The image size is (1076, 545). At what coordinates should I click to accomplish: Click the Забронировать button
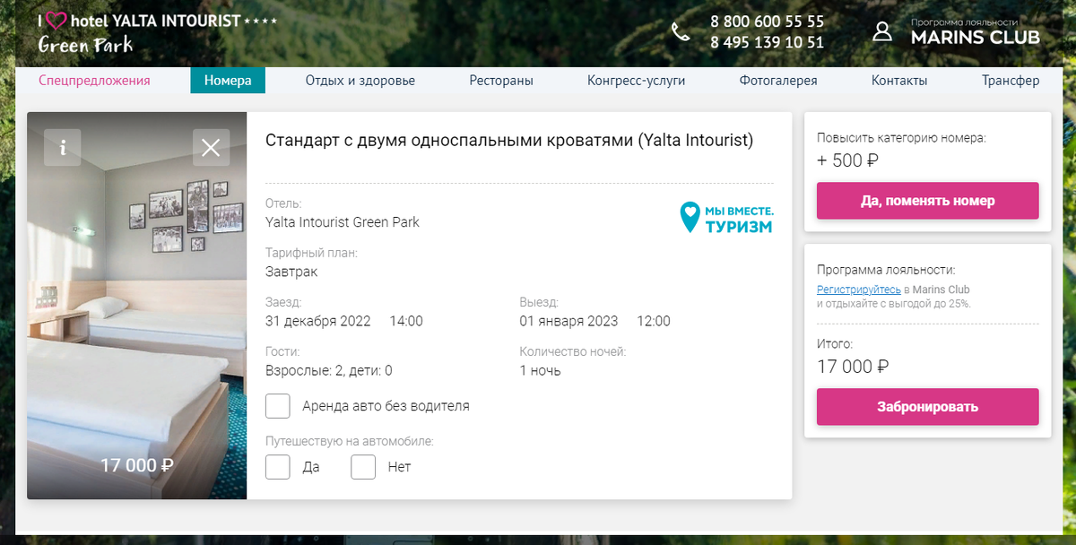[x=927, y=407]
